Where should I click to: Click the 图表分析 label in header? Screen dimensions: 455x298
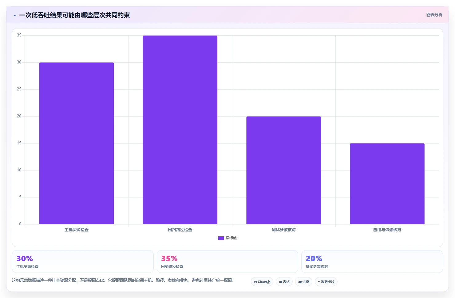click(434, 15)
